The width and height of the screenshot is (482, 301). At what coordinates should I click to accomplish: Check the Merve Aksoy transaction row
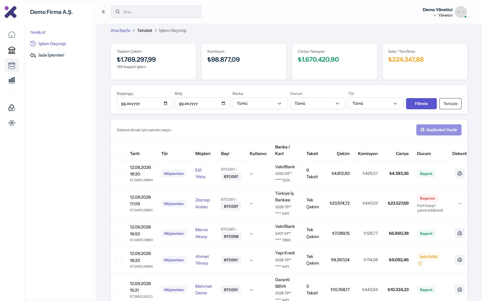118,233
